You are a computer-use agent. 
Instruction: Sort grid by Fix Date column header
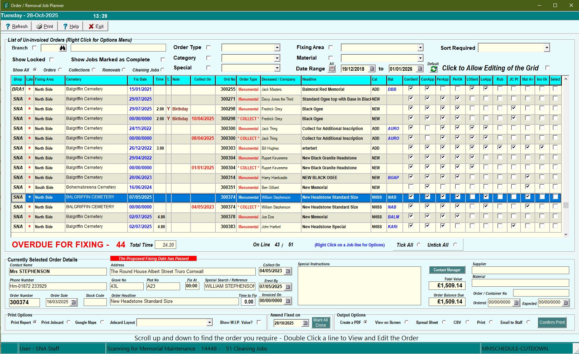(x=140, y=80)
